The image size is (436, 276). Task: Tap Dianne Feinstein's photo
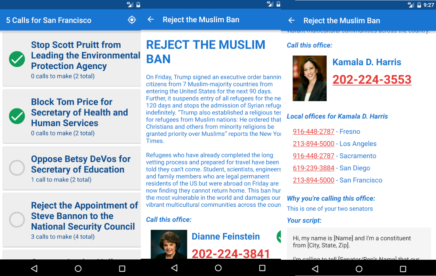[x=169, y=244]
